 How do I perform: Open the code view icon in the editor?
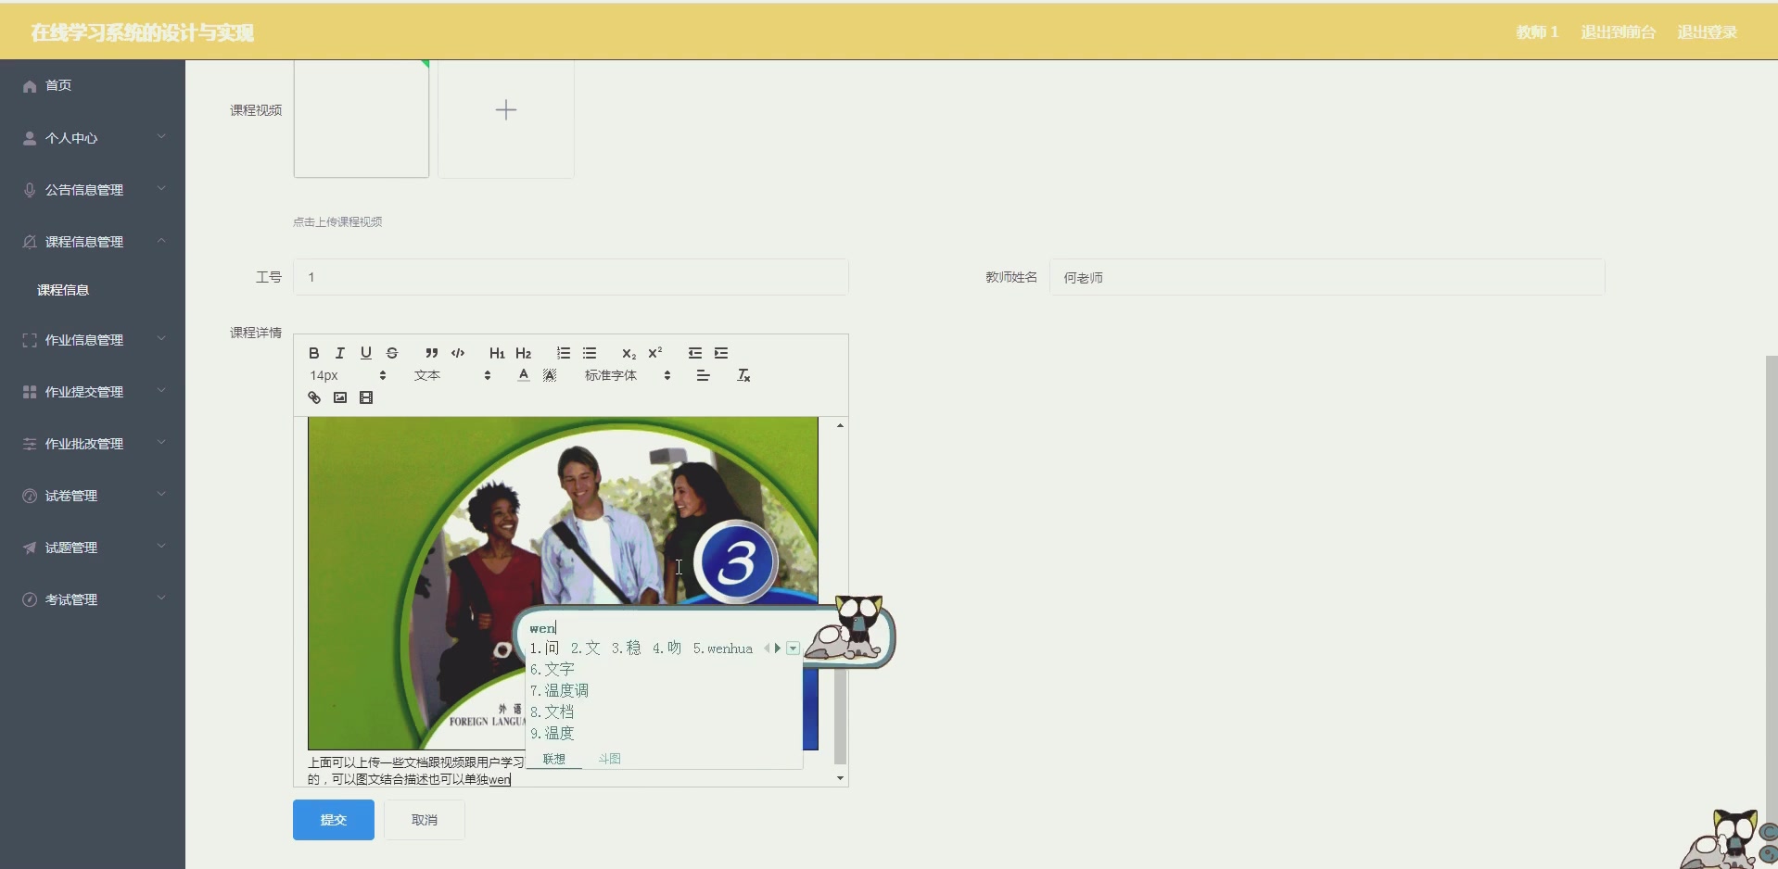point(457,353)
